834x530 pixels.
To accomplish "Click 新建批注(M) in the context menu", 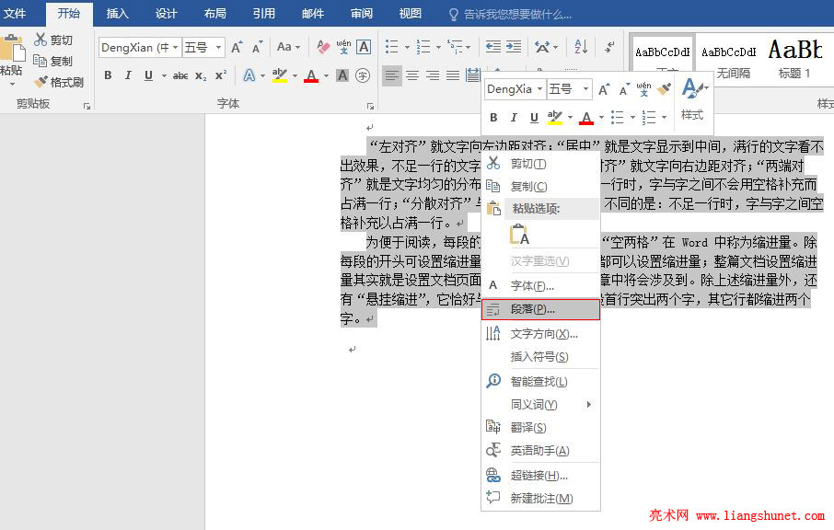I will [540, 498].
